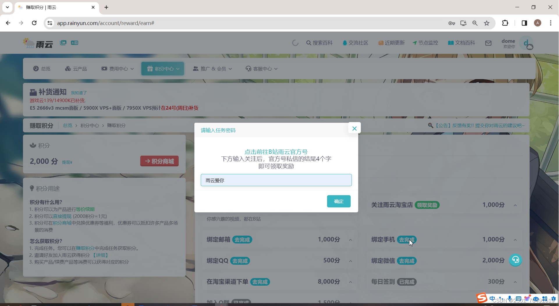The height and width of the screenshot is (306, 559).
Task: Close the task password dialog
Action: pos(354,129)
